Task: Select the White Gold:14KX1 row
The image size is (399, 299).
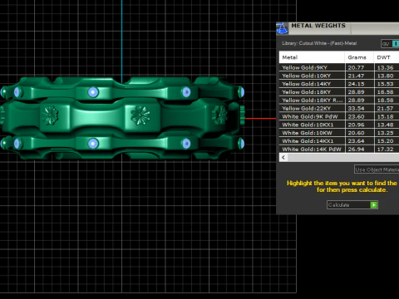Action: pos(339,141)
